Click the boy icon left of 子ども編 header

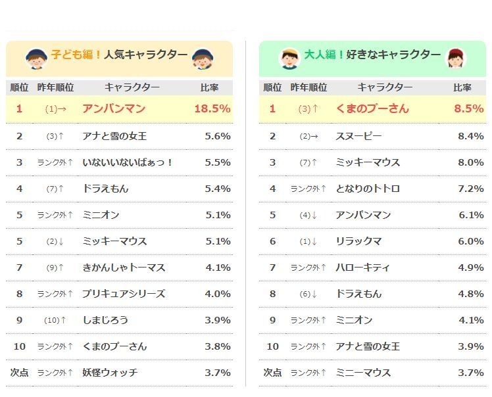(x=35, y=60)
